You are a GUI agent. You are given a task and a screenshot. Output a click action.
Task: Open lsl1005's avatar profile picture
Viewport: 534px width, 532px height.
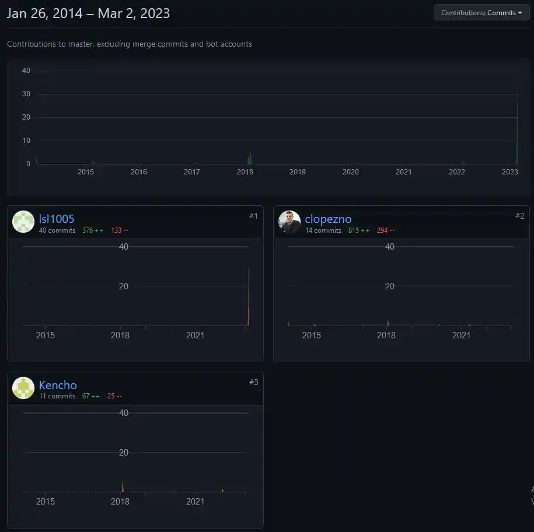(x=23, y=222)
